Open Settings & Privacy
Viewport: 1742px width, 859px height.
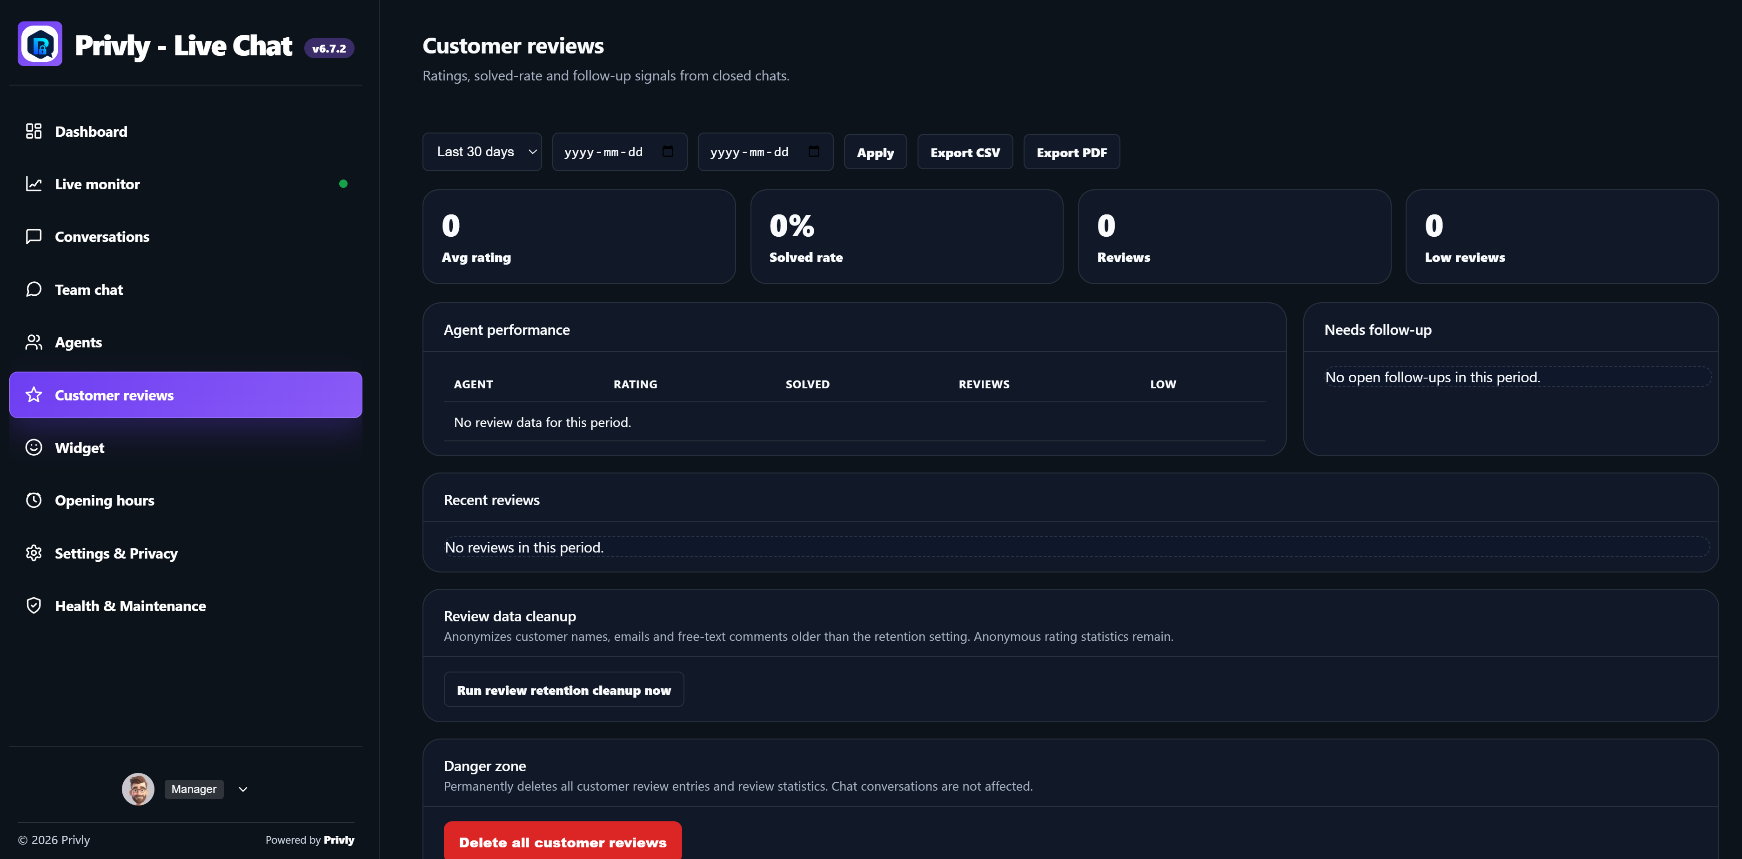pyautogui.click(x=186, y=553)
